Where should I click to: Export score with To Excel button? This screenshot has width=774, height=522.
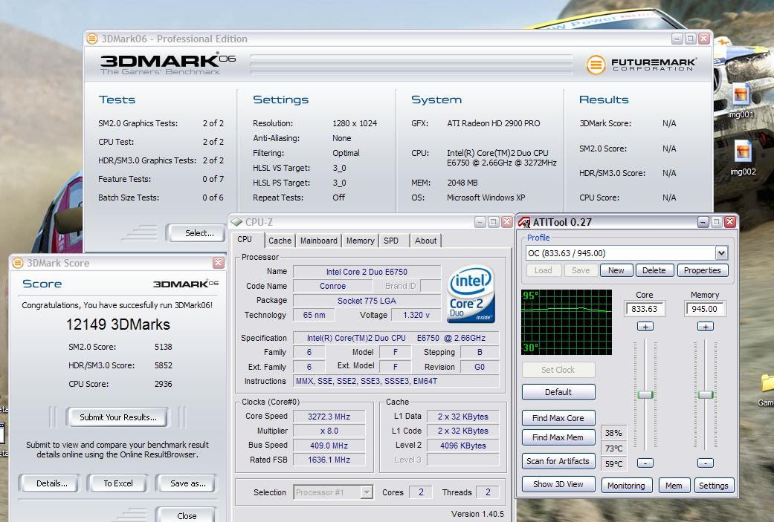click(118, 483)
